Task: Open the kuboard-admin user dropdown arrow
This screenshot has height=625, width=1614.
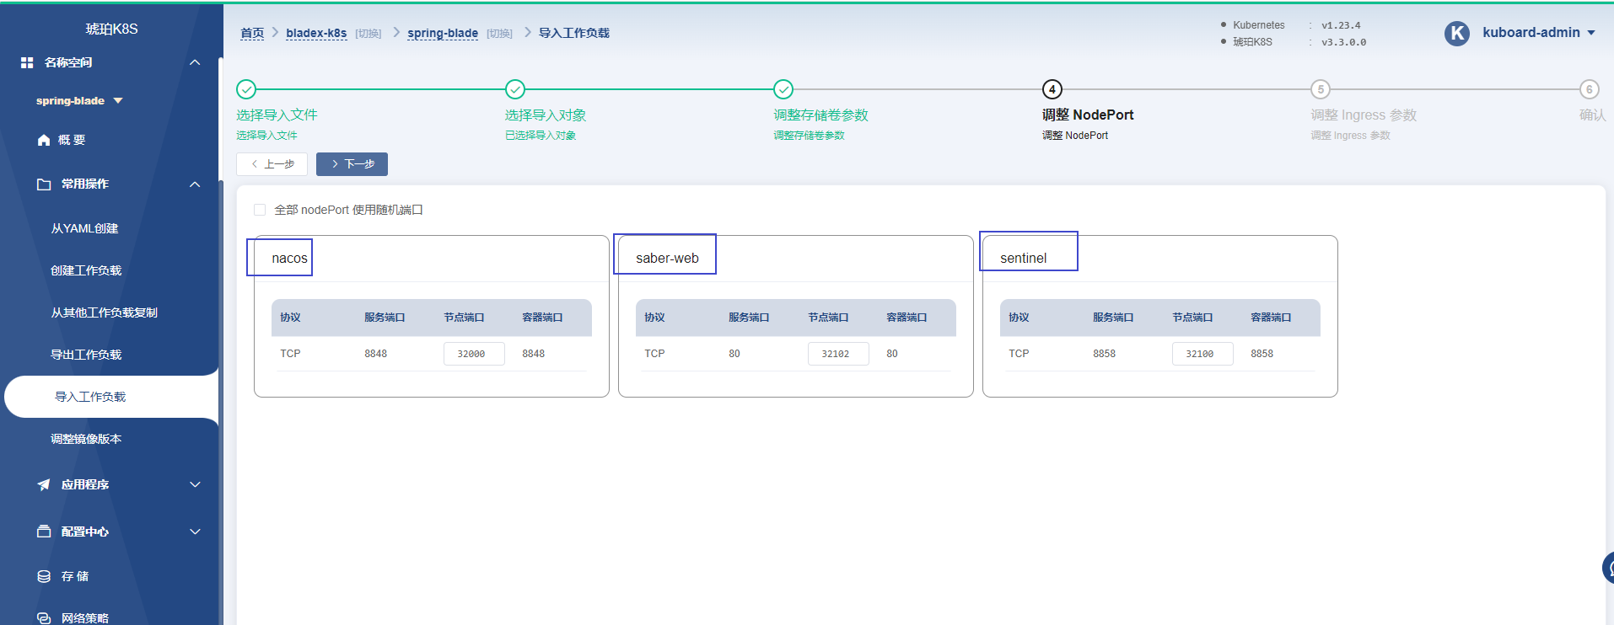Action: pyautogui.click(x=1591, y=33)
